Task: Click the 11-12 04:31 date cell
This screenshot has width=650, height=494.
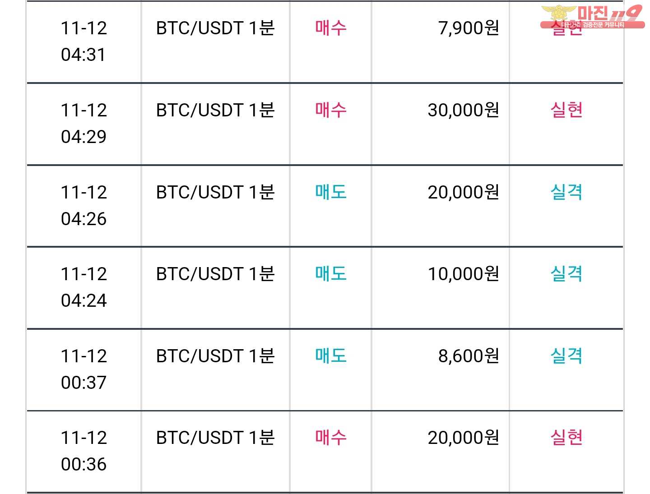Action: click(x=84, y=42)
